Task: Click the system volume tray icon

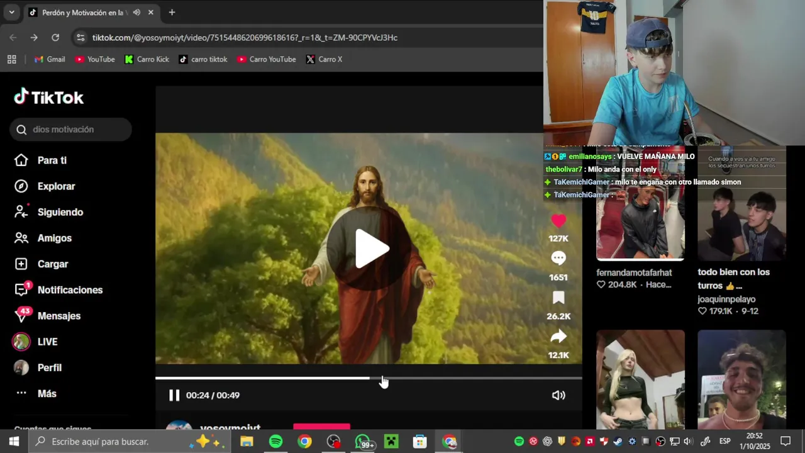Action: [x=688, y=442]
